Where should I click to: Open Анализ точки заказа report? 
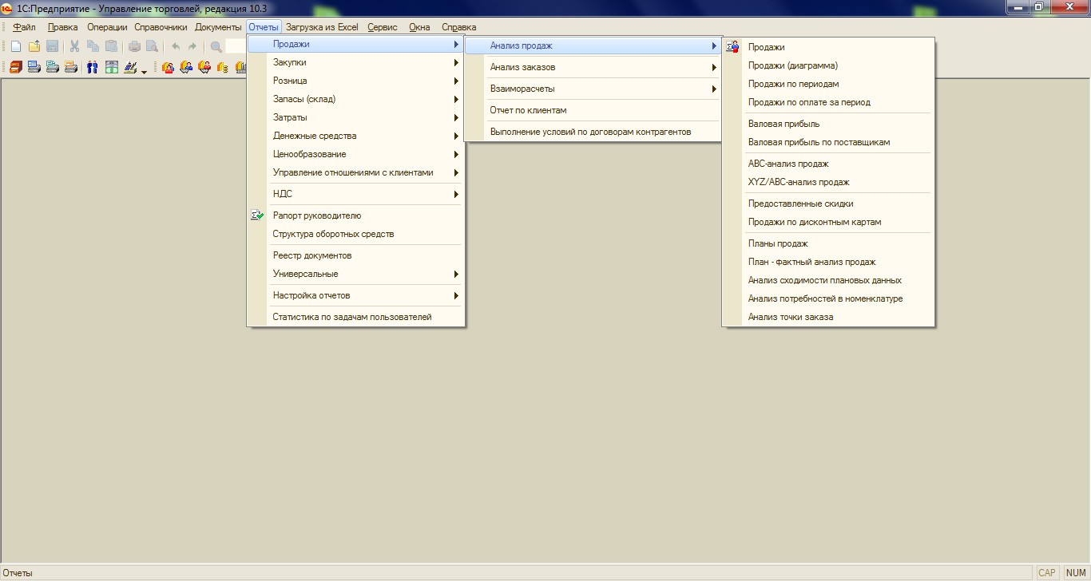(828, 317)
